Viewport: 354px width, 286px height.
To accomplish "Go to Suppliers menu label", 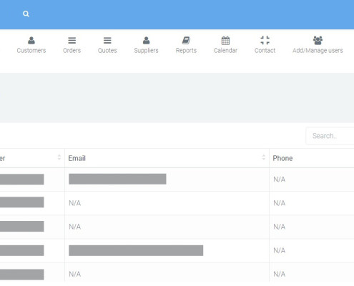I will 146,51.
